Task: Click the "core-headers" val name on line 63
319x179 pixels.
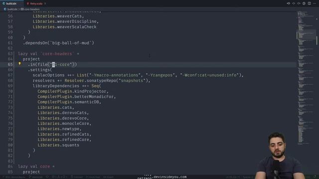Action: pyautogui.click(x=57, y=54)
